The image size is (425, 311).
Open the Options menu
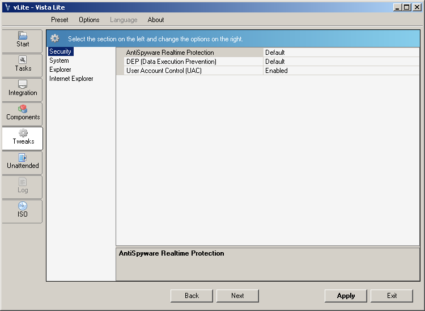[x=89, y=20]
